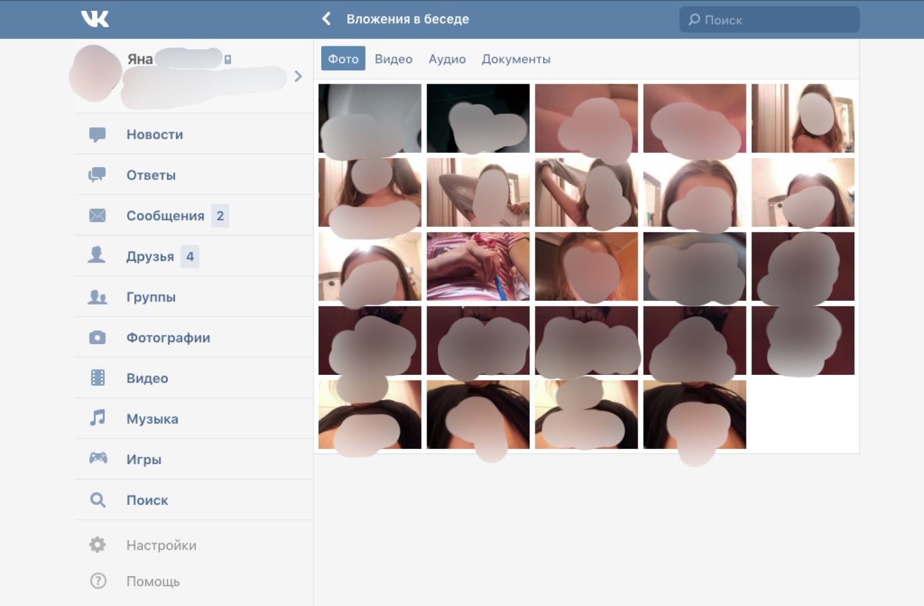The height and width of the screenshot is (606, 924).
Task: Click the Поиск search field in the header
Action: coord(769,20)
